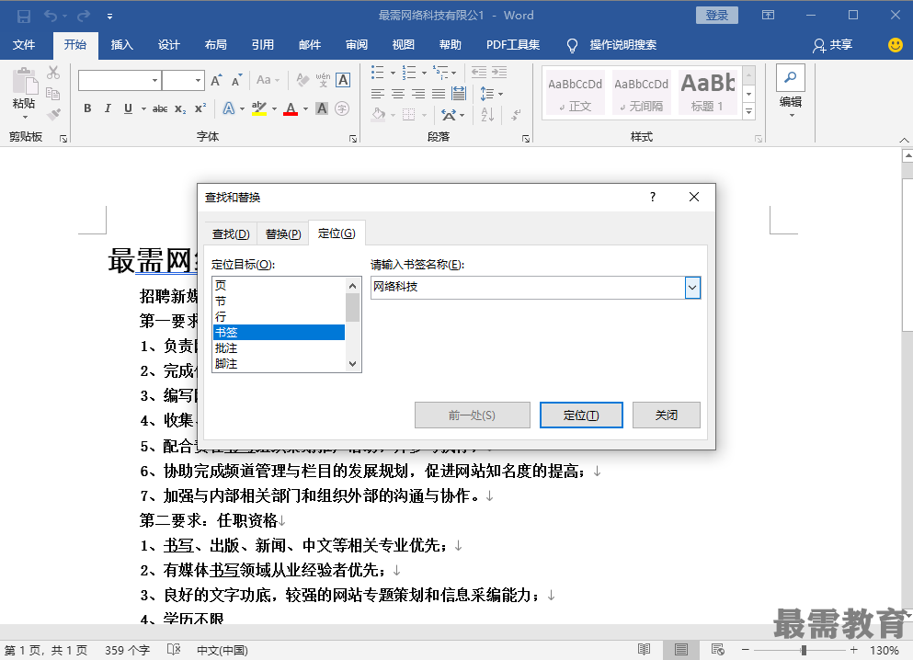Switch to the 设计 ribbon tab
The image size is (913, 660).
coord(169,45)
